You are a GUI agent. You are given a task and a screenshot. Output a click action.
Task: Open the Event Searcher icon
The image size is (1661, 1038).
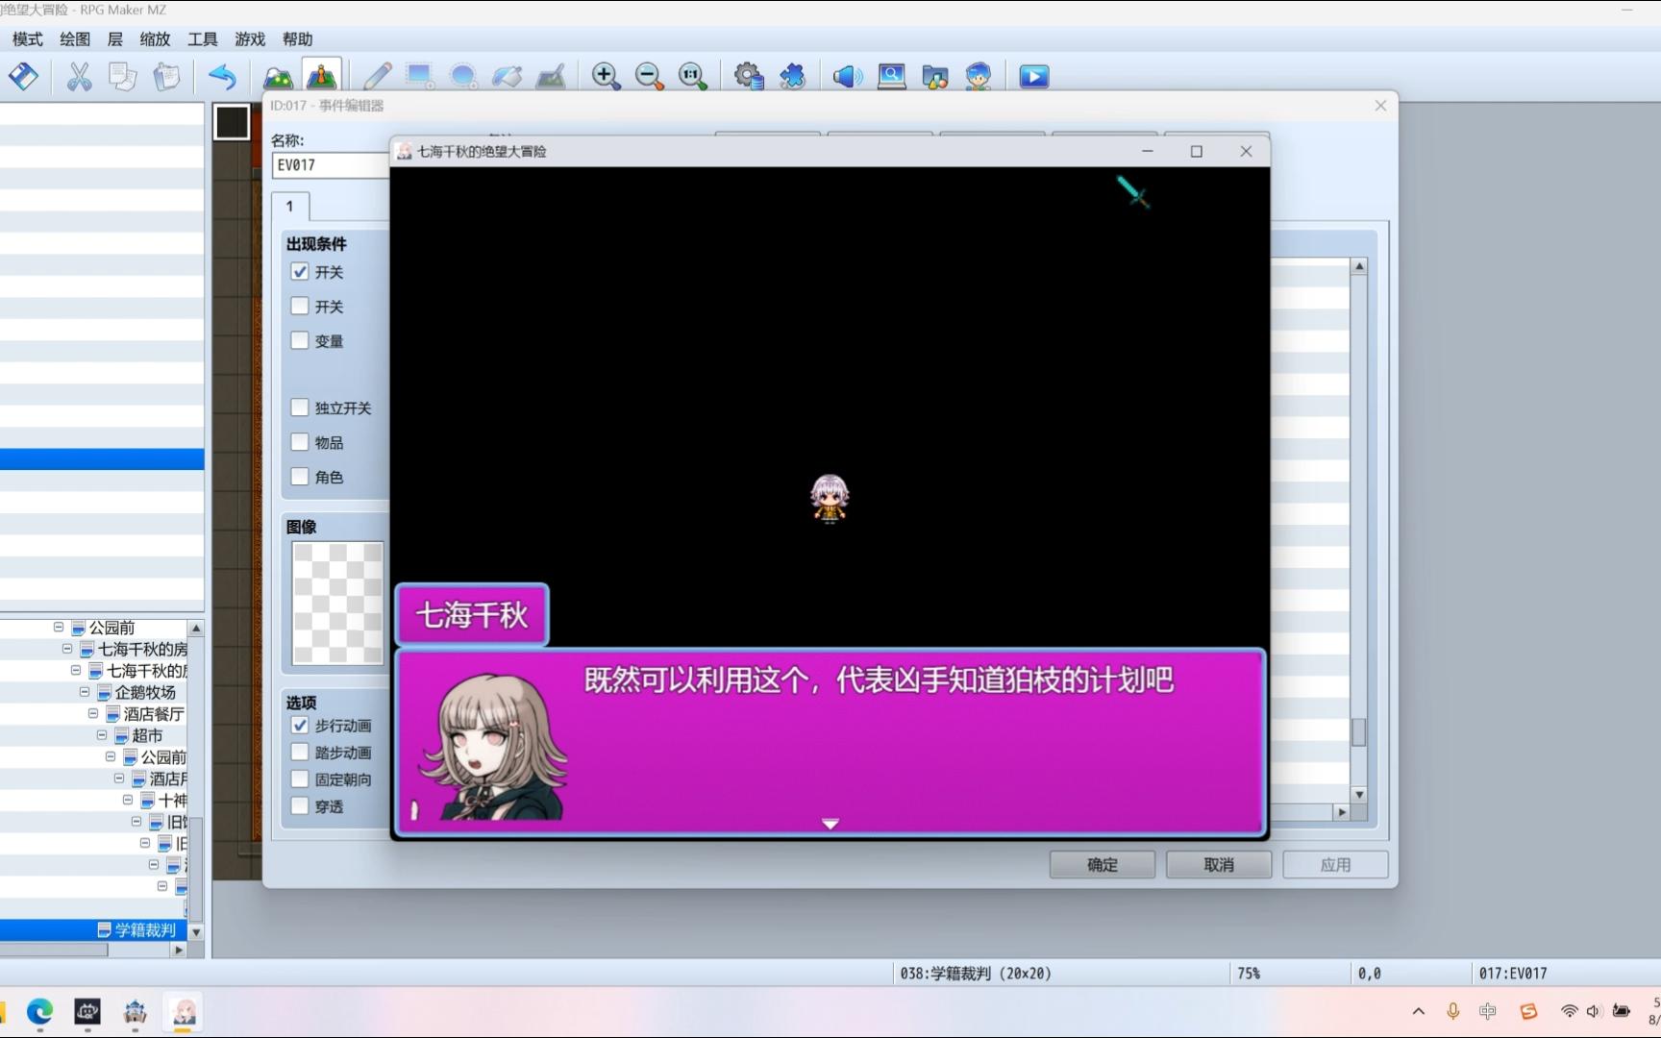(x=892, y=76)
